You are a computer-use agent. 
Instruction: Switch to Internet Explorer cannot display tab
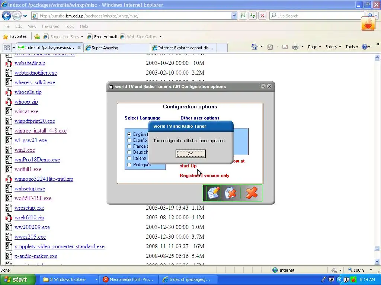pos(183,48)
